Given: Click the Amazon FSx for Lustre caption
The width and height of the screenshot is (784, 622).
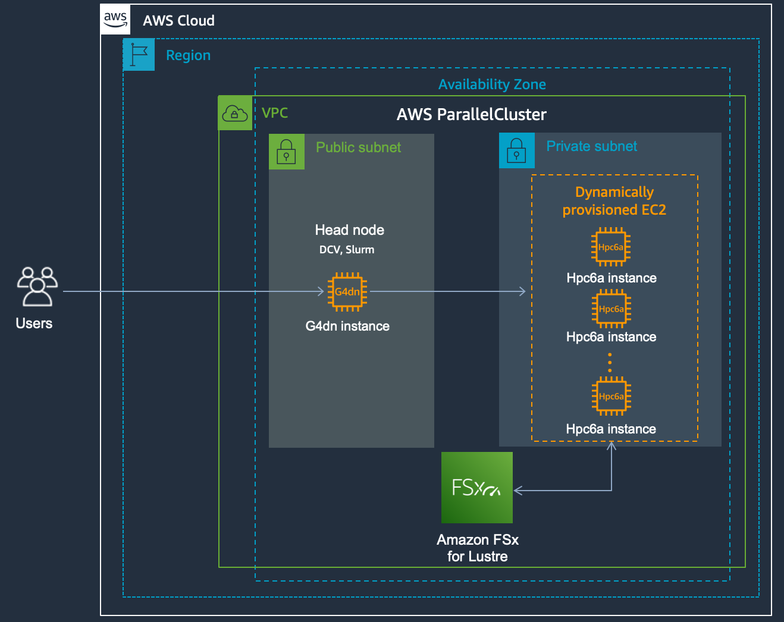Looking at the screenshot, I should tap(478, 548).
